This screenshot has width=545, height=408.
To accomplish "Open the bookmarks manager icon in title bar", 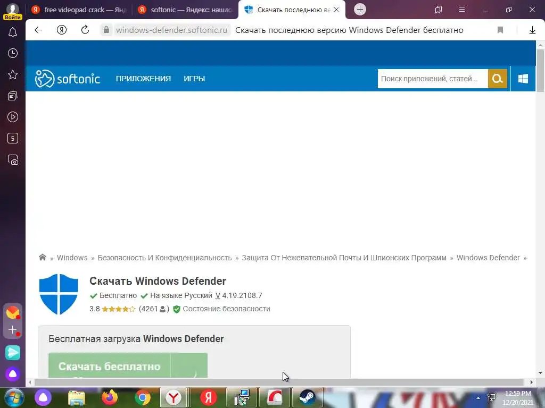I will coord(439,10).
